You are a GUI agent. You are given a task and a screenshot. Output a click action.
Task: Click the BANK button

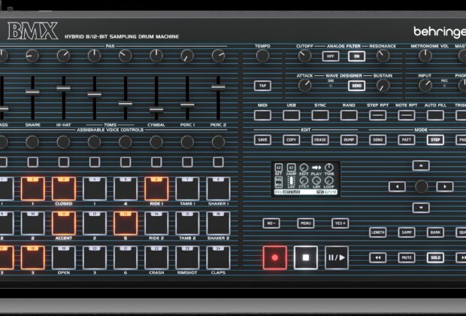[x=435, y=232]
